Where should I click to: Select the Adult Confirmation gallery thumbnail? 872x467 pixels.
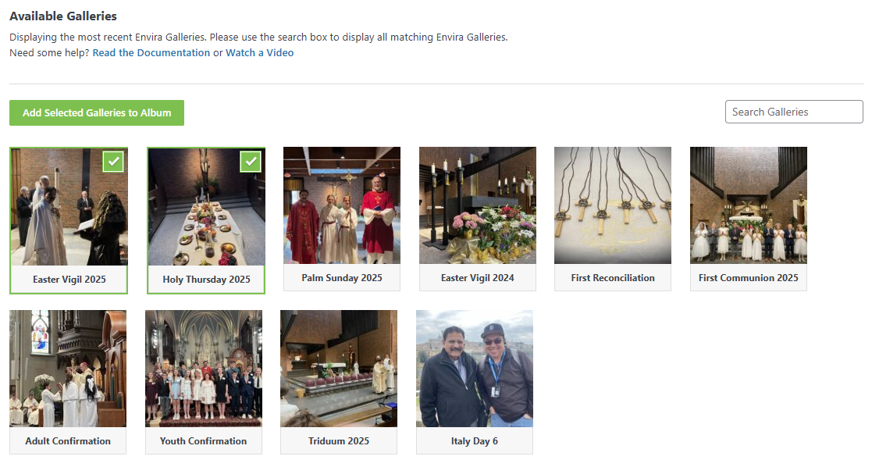pos(68,369)
